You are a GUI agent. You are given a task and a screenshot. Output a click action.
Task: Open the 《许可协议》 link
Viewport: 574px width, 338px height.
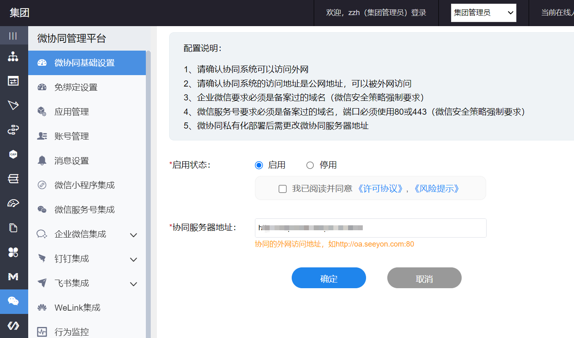click(380, 189)
